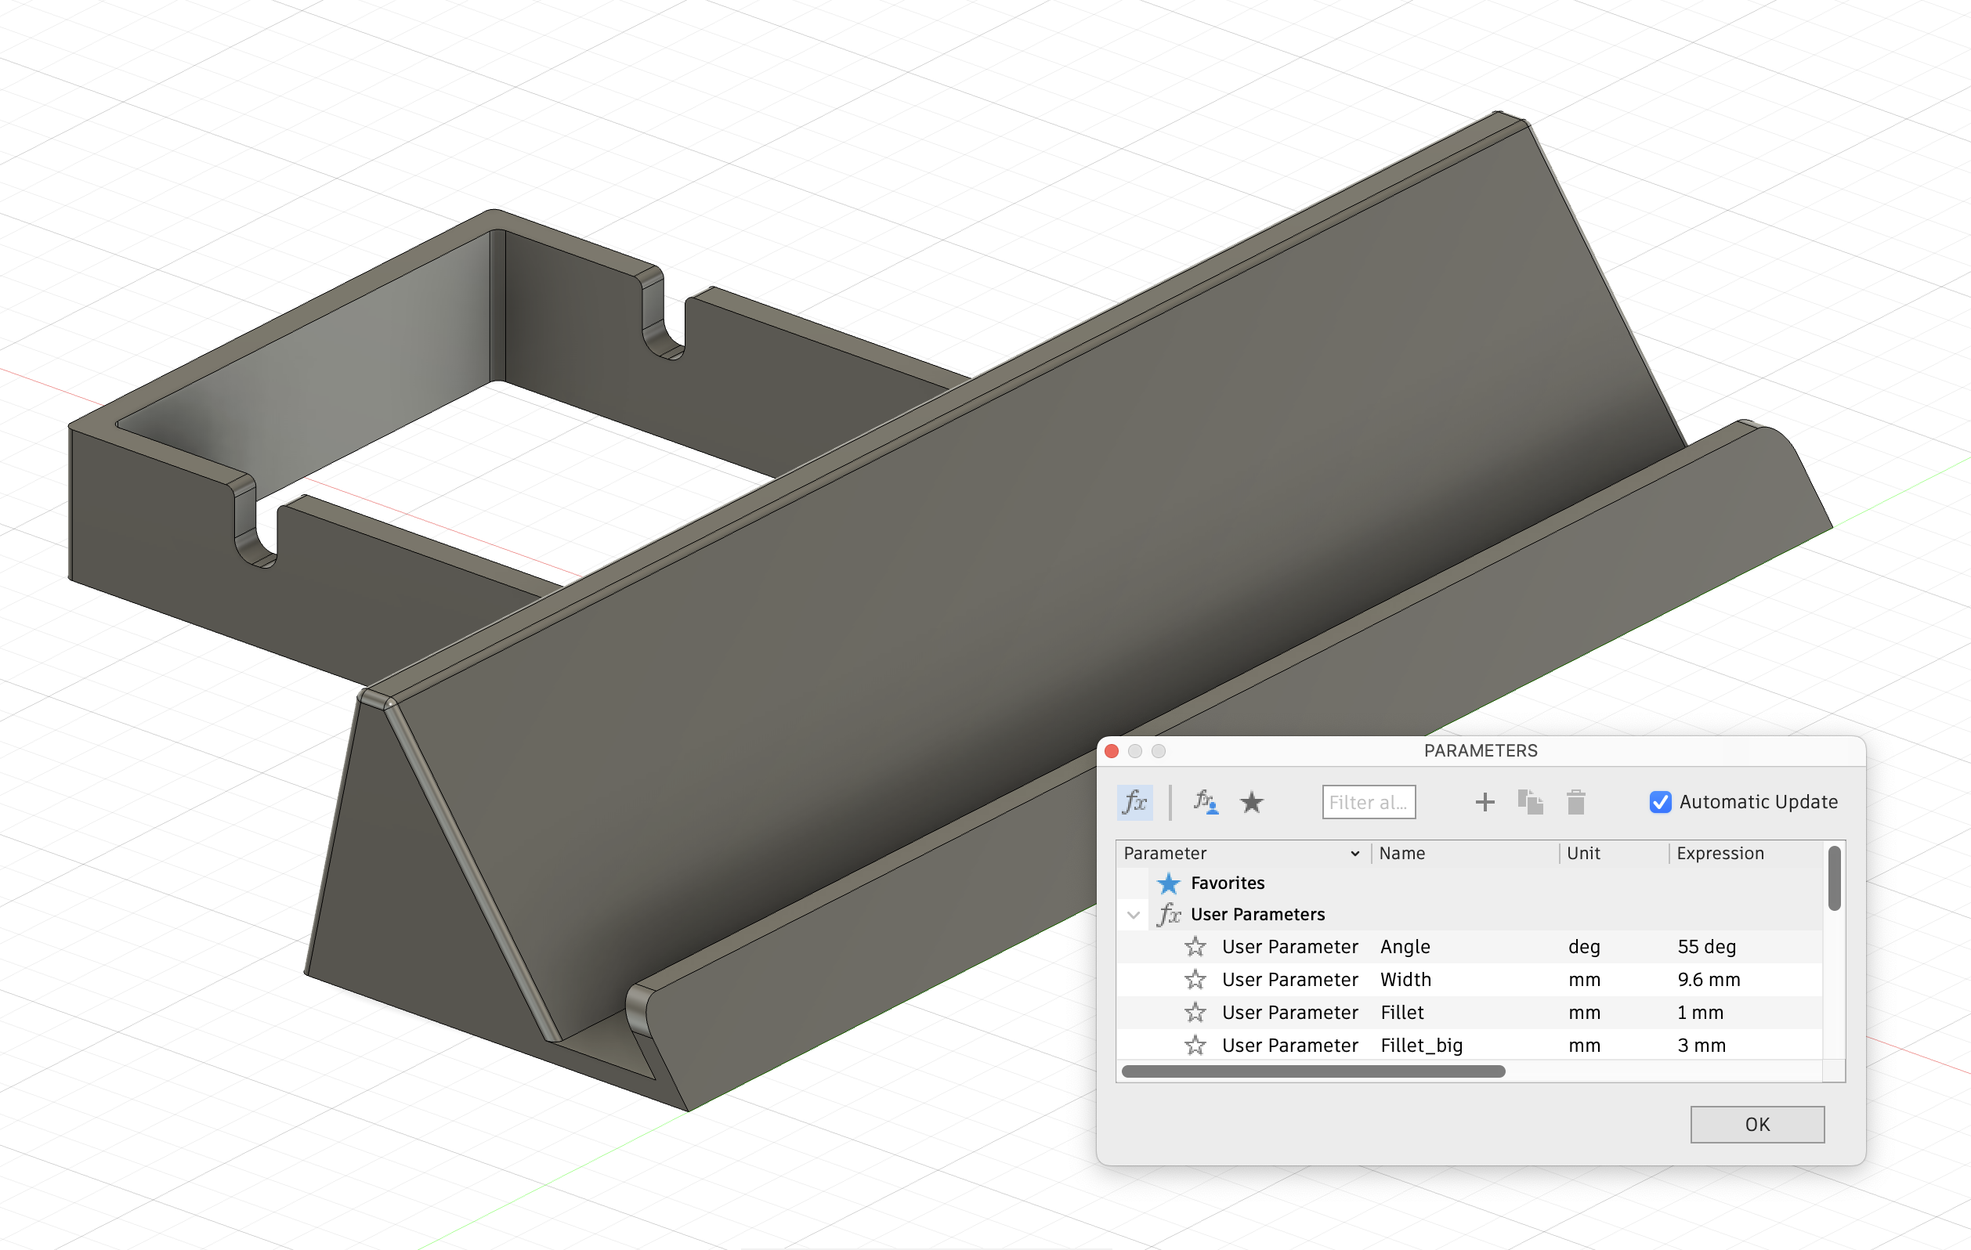Edit the 55 deg expression of Angle
The height and width of the screenshot is (1250, 1971).
click(1707, 946)
